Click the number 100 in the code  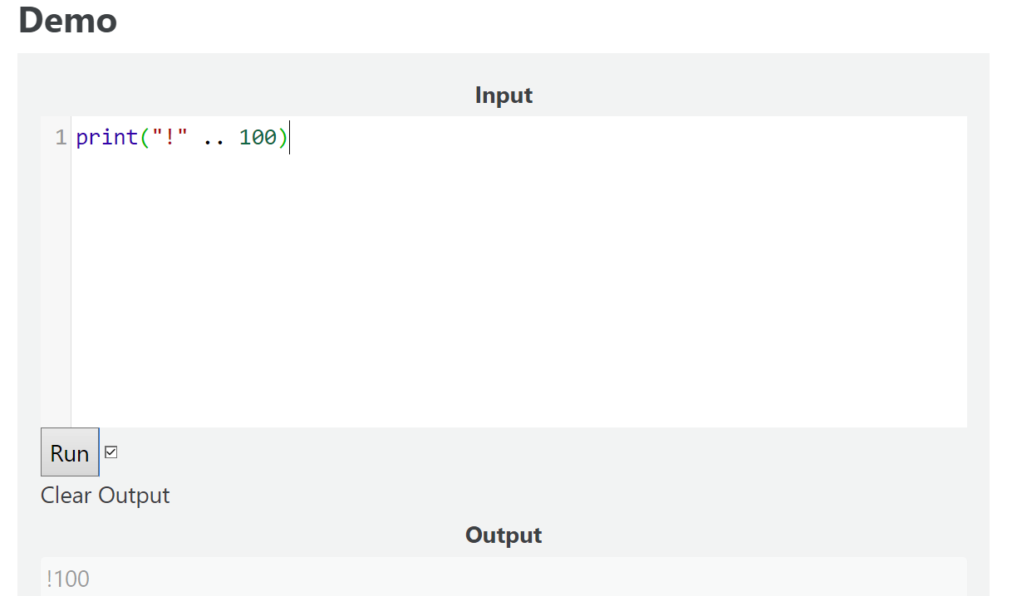click(258, 138)
